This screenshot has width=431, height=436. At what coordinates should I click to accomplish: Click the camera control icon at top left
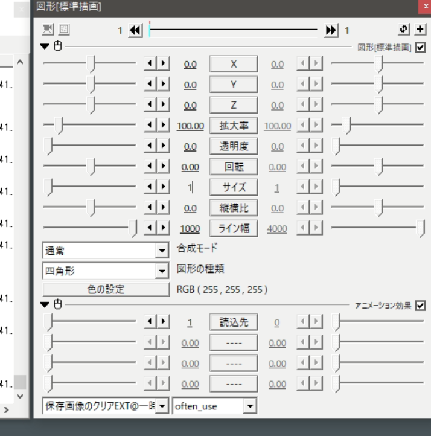click(x=48, y=29)
